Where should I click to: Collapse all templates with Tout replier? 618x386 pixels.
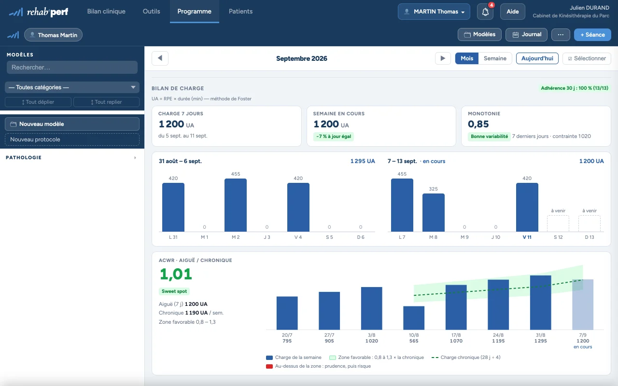click(106, 102)
